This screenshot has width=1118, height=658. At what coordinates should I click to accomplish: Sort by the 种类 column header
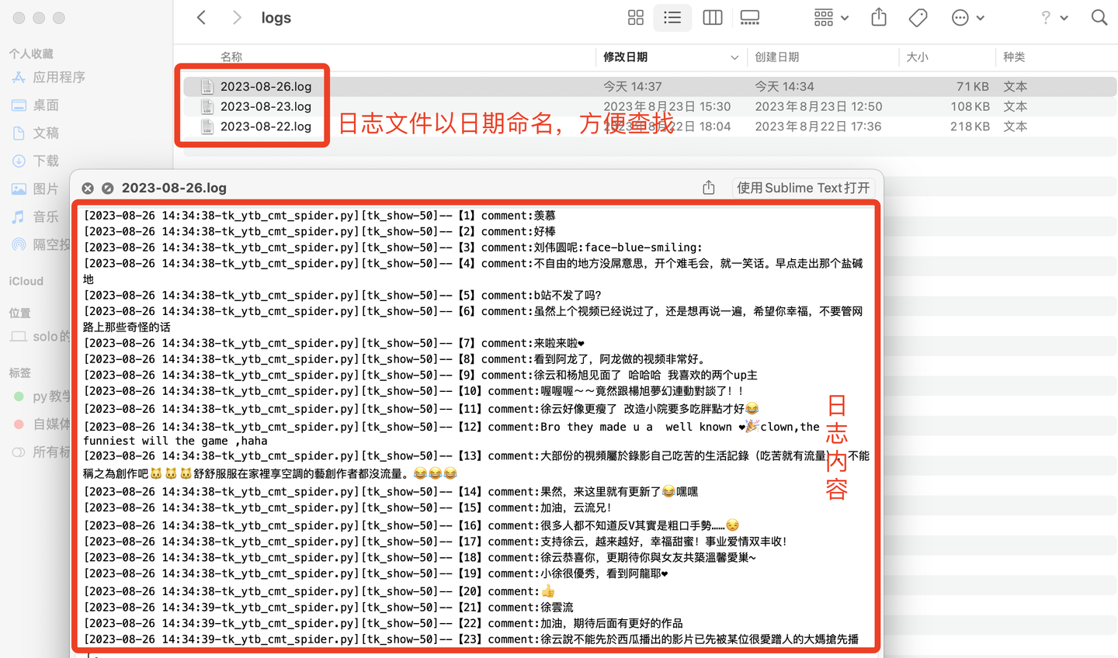pos(1014,57)
